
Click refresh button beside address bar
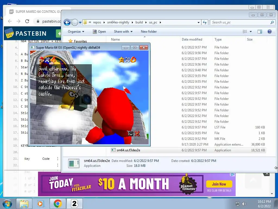(x=205, y=22)
